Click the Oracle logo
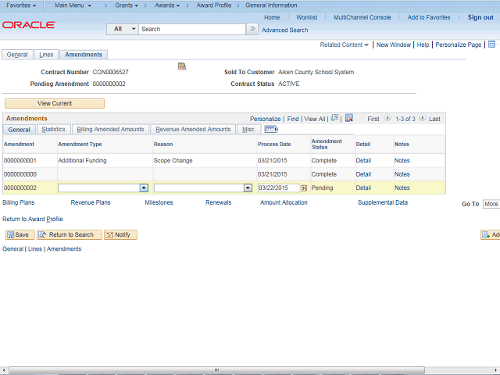500x375 pixels. 30,25
